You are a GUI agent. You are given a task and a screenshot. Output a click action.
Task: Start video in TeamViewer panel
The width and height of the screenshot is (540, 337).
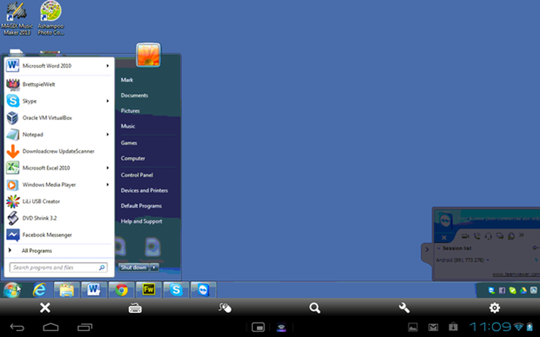(465, 236)
